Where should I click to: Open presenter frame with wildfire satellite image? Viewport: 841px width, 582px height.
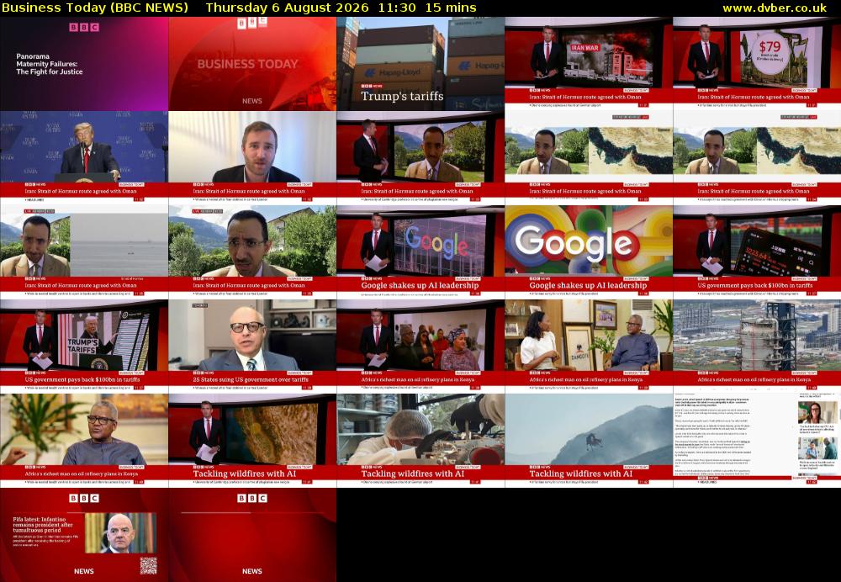(252, 441)
